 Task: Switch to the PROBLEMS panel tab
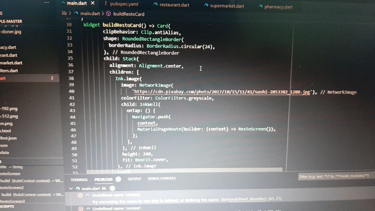click(x=103, y=179)
